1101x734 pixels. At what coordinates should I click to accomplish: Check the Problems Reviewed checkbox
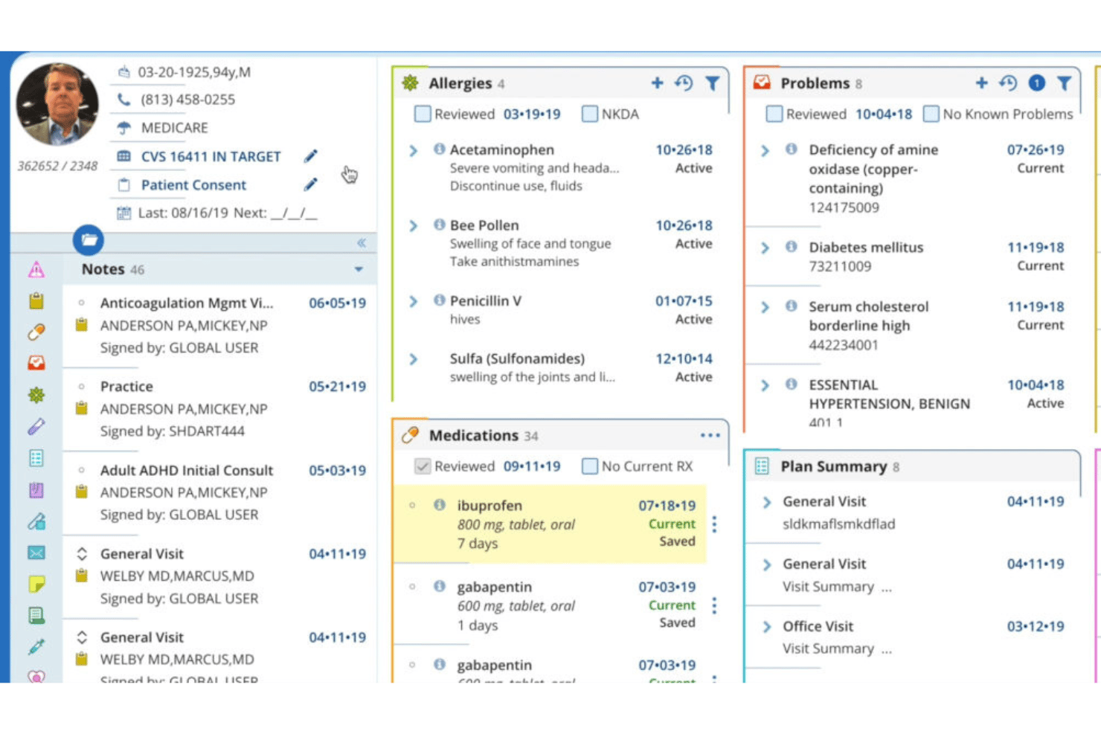click(774, 114)
